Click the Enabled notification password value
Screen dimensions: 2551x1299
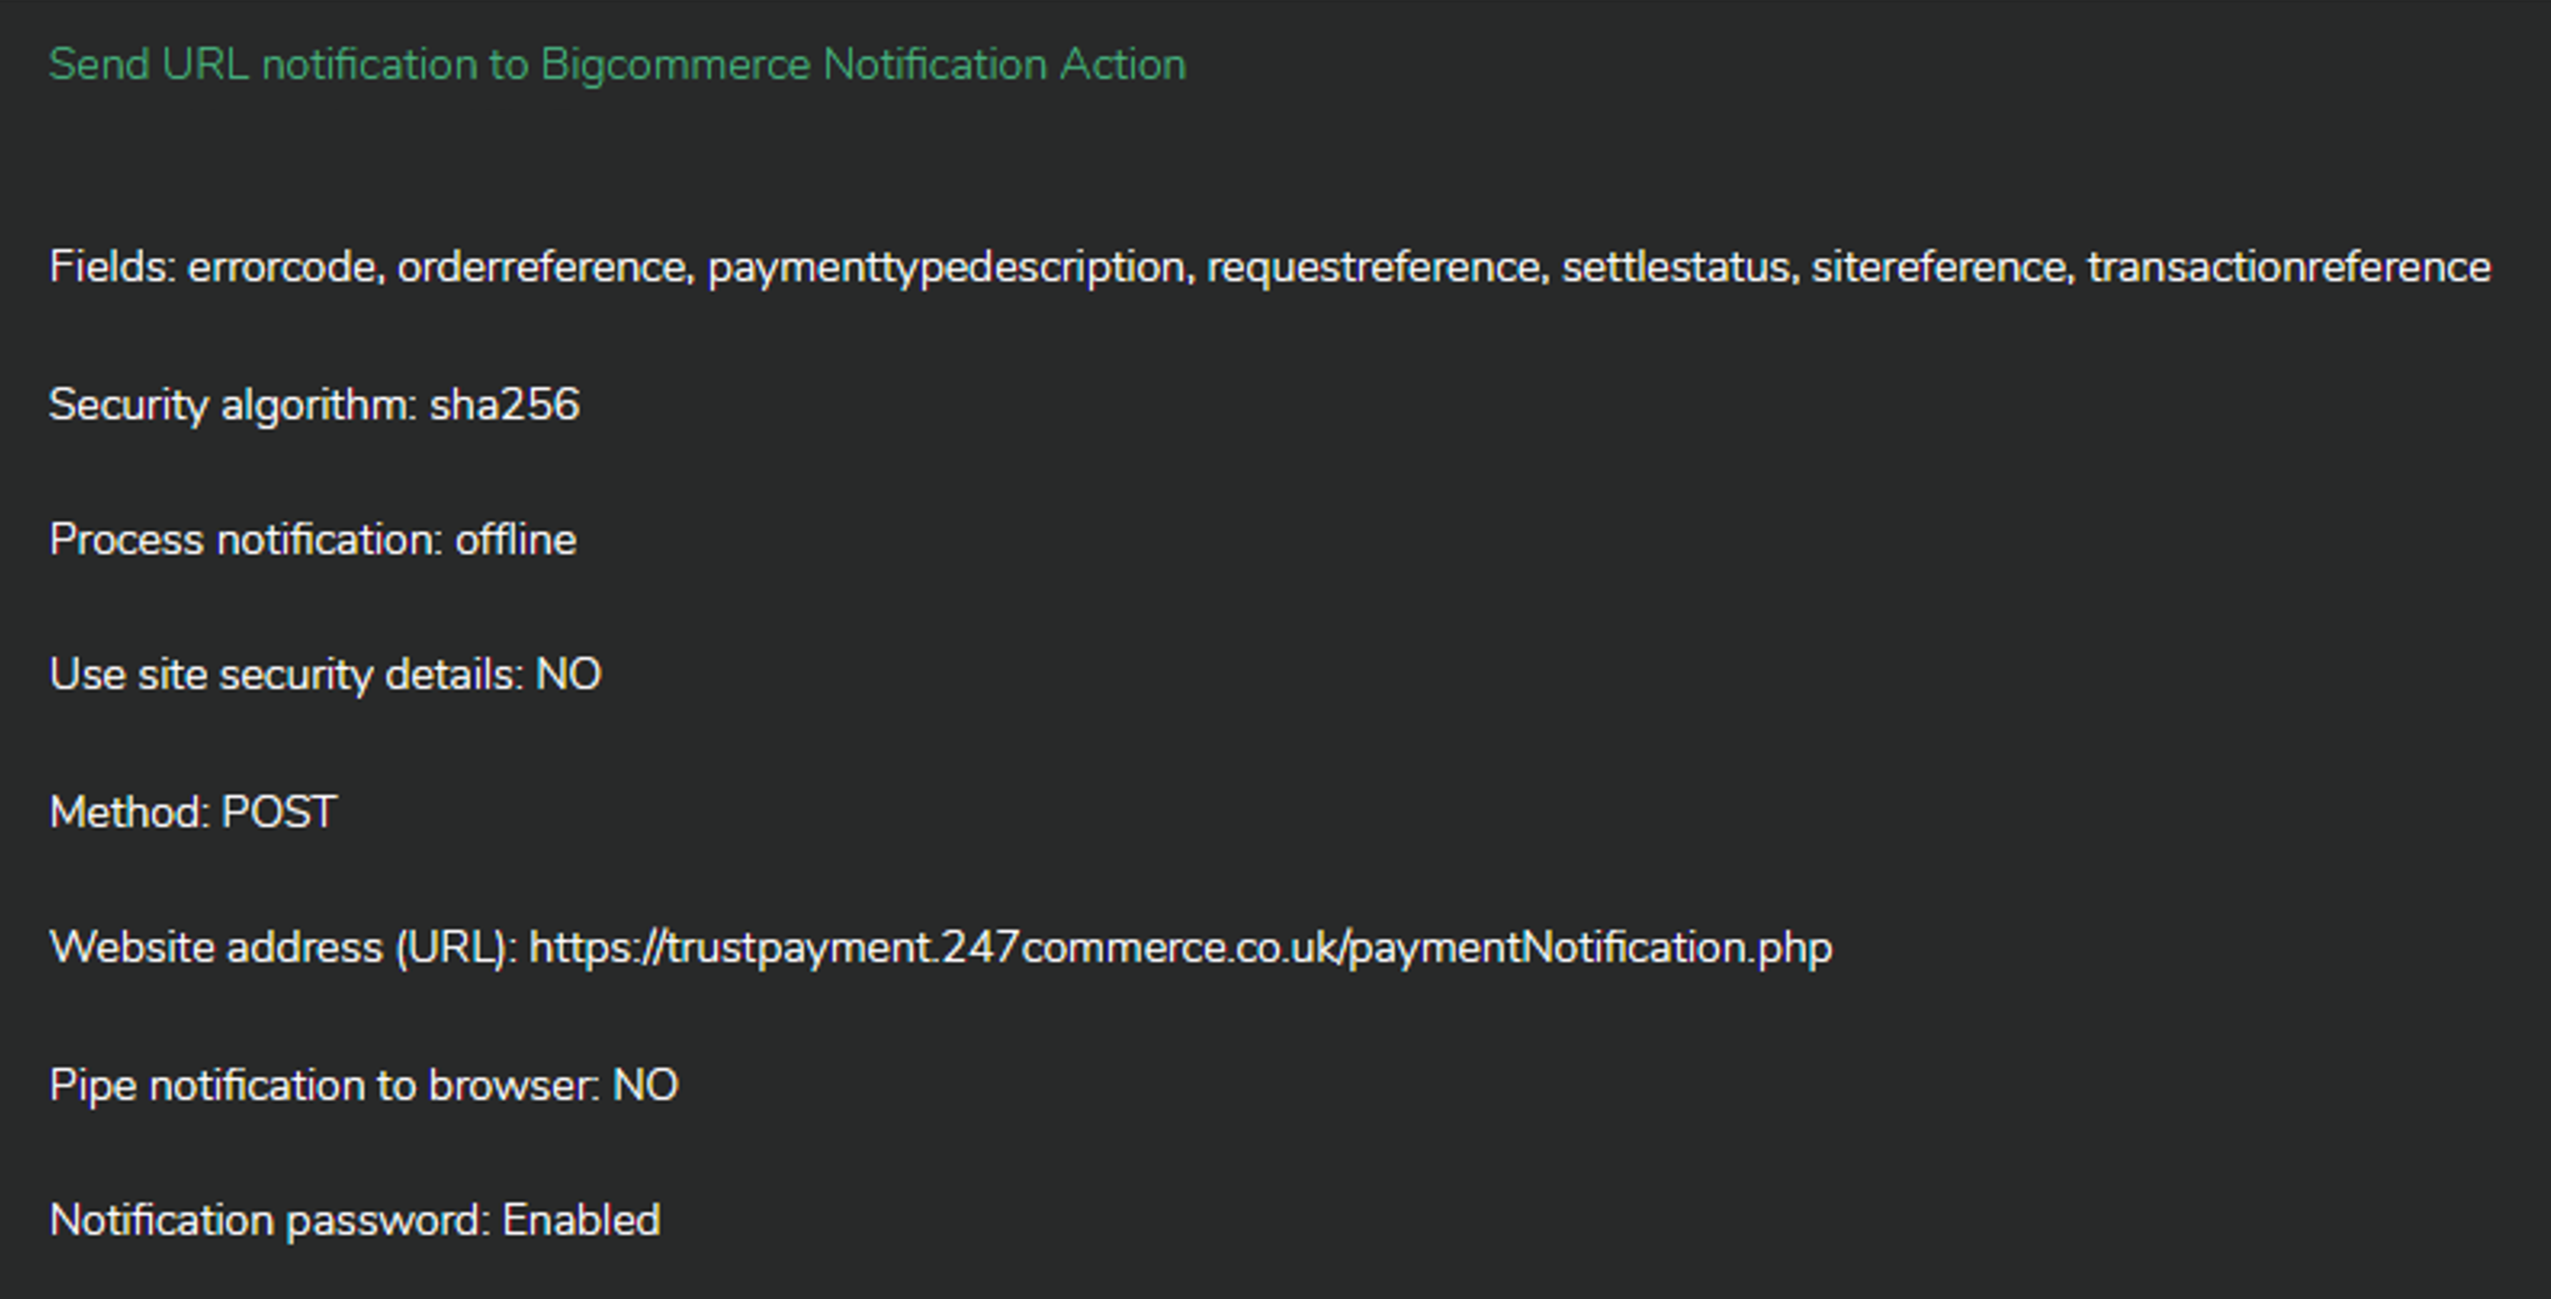(582, 1221)
